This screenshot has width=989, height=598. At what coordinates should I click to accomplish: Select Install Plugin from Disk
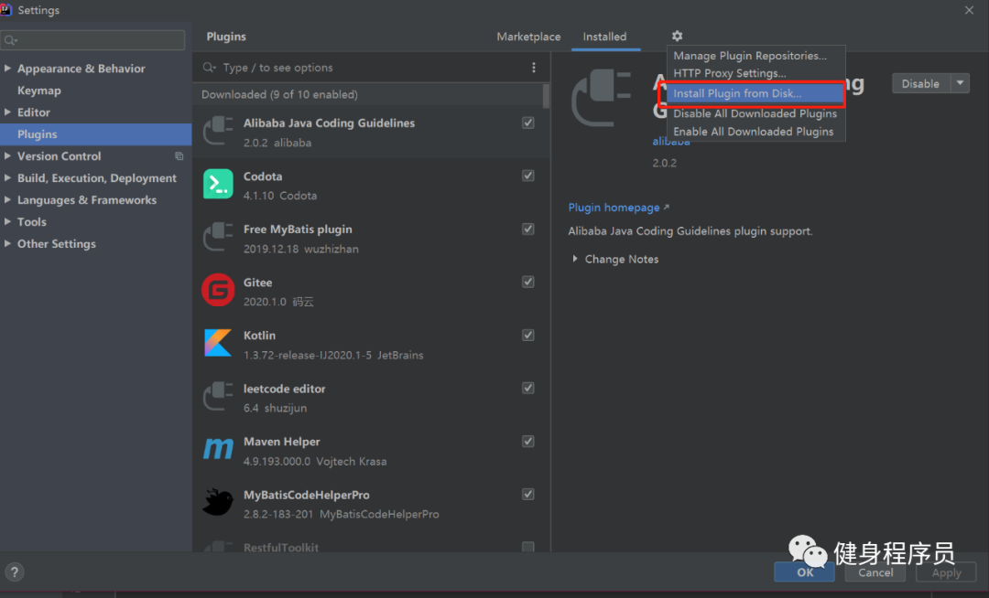click(x=755, y=93)
